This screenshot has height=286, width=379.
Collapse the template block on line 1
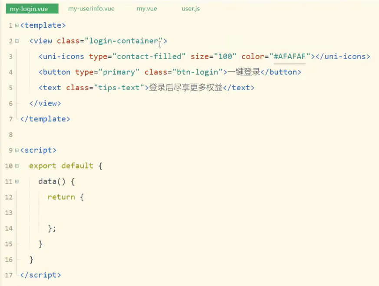(16, 25)
